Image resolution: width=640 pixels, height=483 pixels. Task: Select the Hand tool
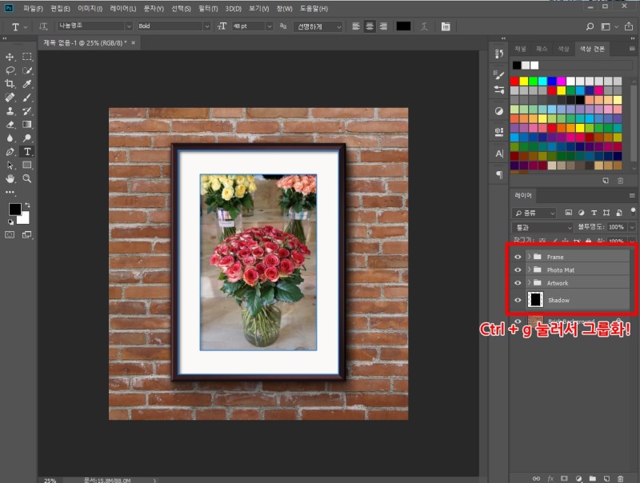(10, 179)
